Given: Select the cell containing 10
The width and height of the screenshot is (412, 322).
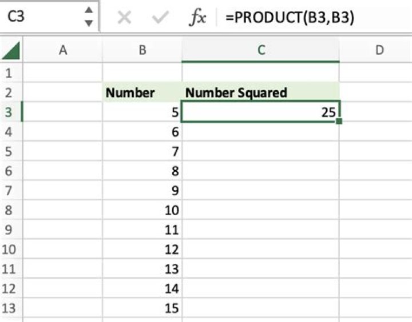Looking at the screenshot, I should point(142,210).
